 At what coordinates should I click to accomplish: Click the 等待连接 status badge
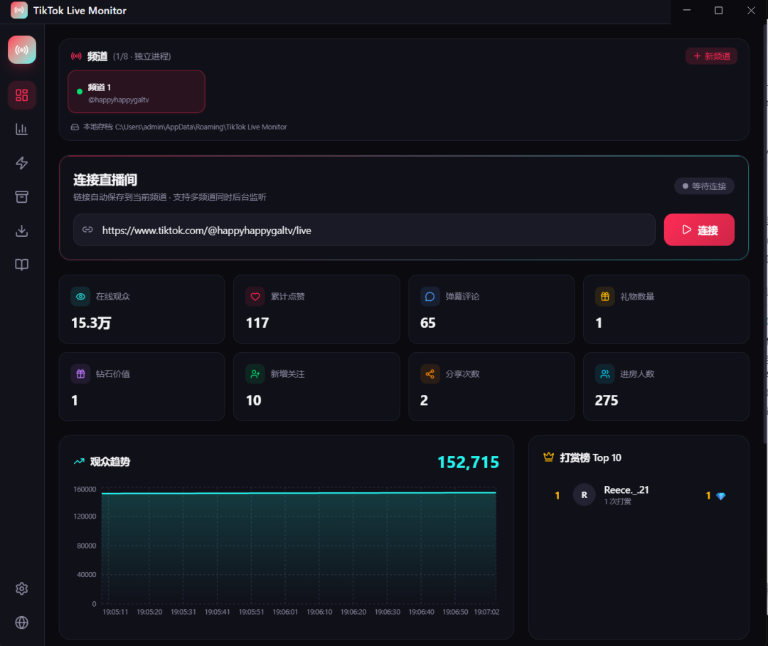click(704, 186)
